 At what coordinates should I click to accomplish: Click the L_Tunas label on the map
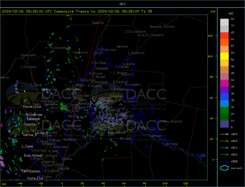pos(27,146)
